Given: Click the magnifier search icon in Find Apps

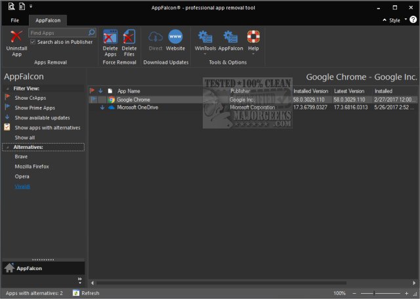Looking at the screenshot, I should 91,33.
